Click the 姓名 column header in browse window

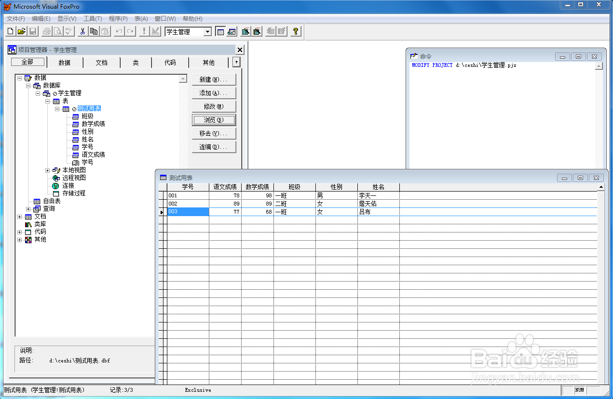pyautogui.click(x=379, y=187)
